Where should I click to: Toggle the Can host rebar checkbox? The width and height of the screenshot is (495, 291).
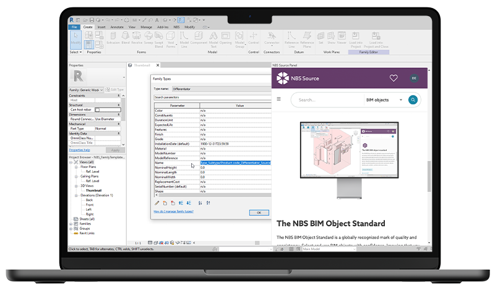[x=97, y=109]
